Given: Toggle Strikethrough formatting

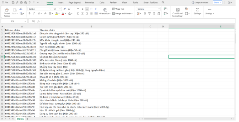Looking at the screenshot, I should 45,13.
